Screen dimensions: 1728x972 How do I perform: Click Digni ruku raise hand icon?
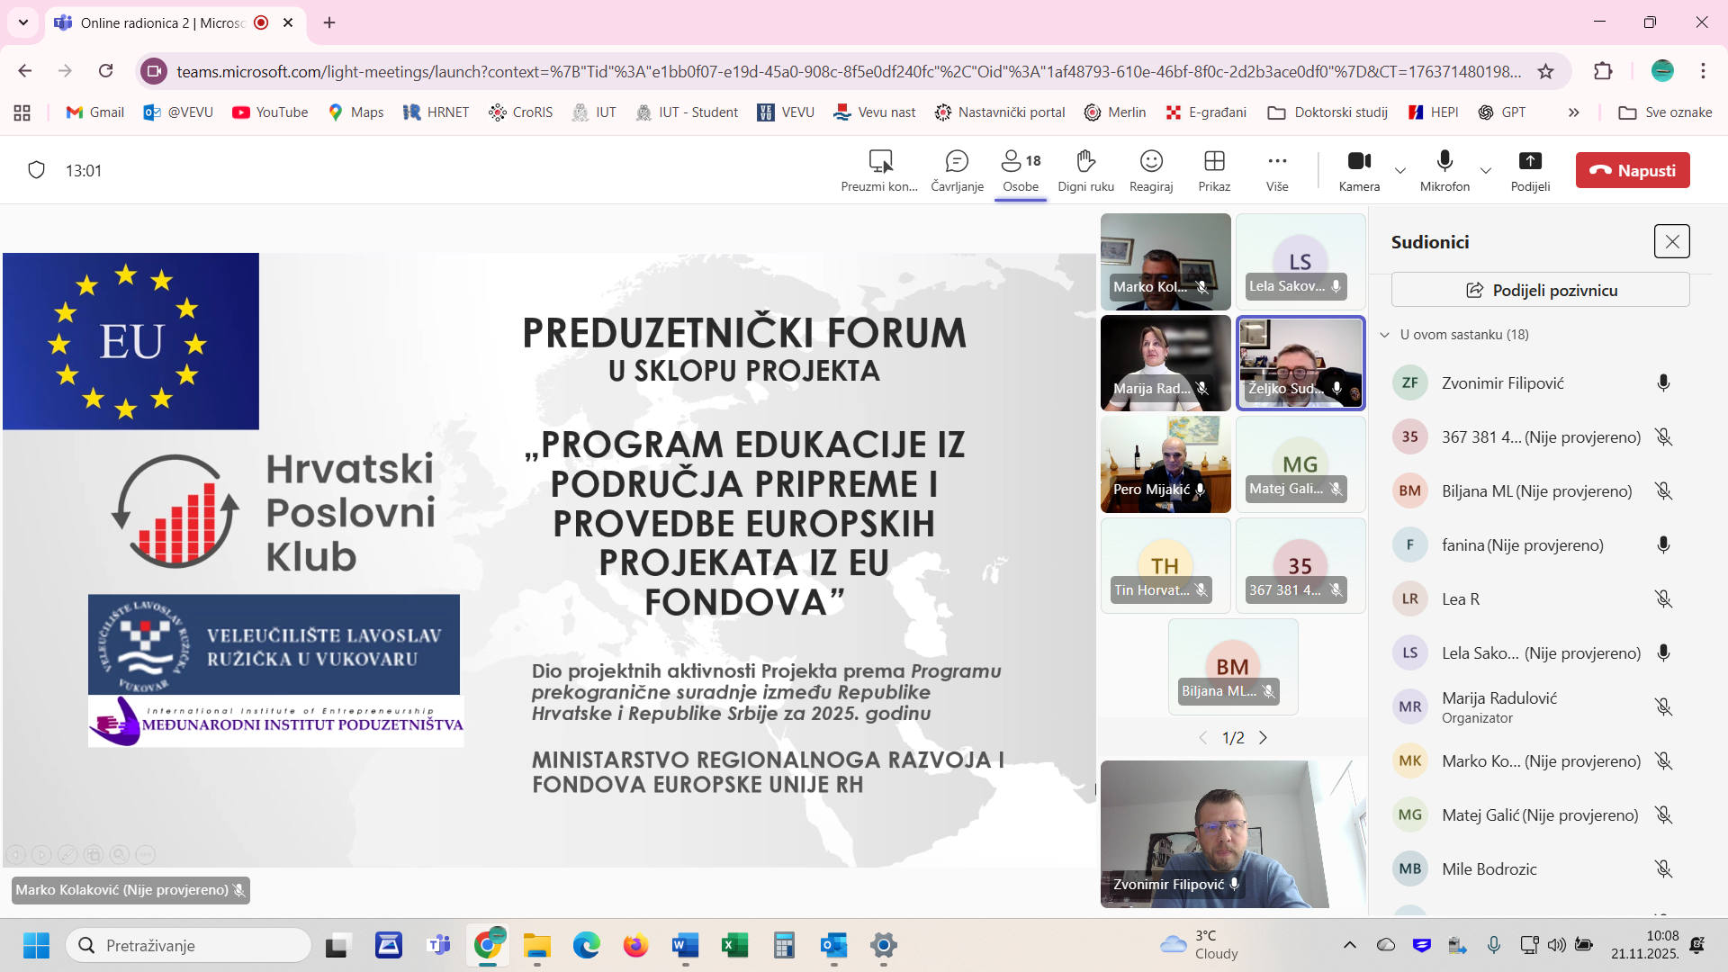click(1085, 162)
